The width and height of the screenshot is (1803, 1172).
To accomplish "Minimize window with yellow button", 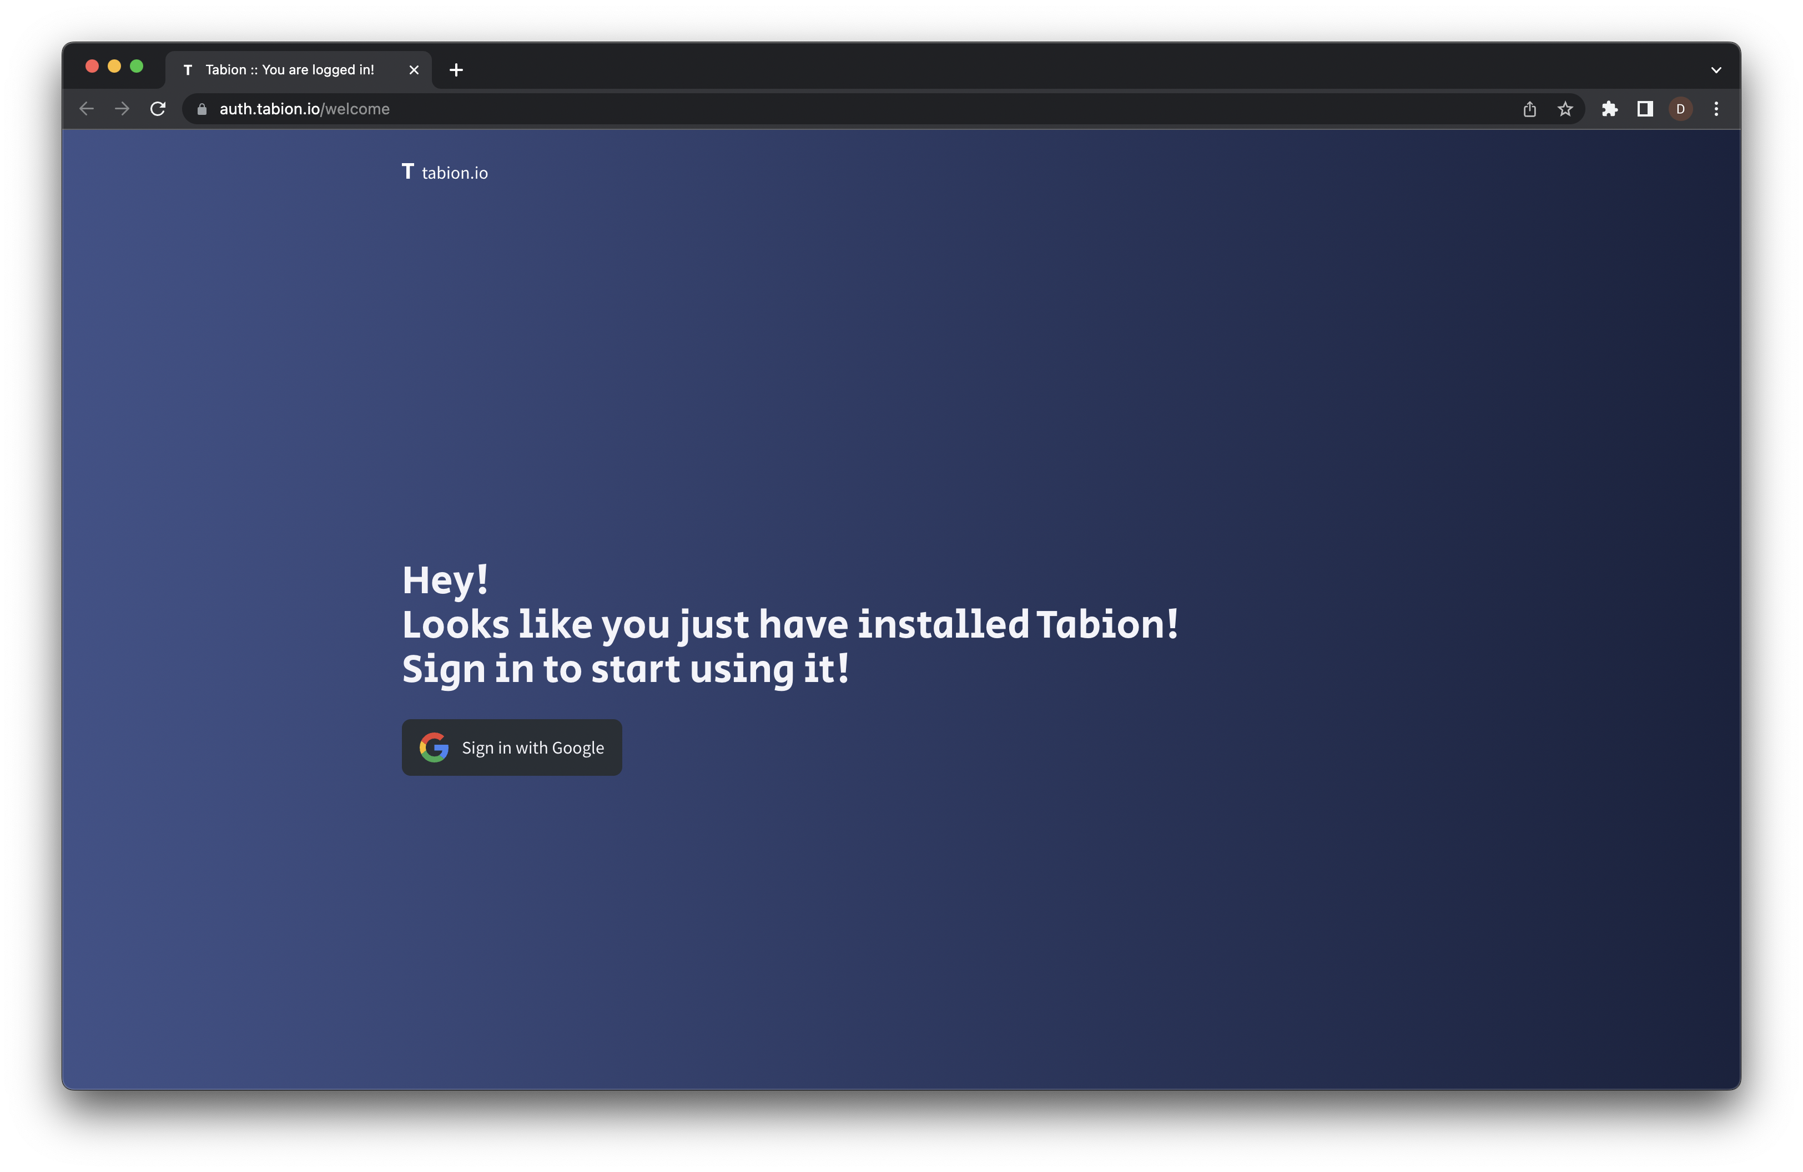I will [x=114, y=66].
